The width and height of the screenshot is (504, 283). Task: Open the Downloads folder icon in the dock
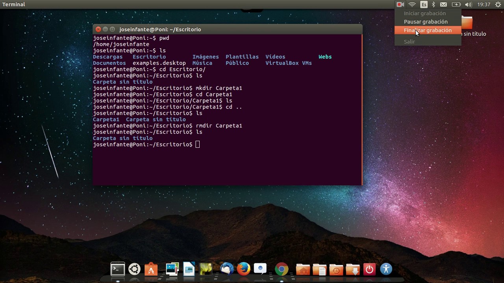coord(352,269)
